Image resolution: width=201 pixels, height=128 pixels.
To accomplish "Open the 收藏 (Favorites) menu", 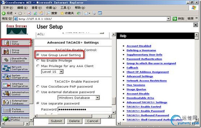I will click(x=51, y=8).
